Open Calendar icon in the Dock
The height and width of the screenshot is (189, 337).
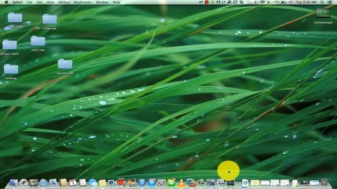tap(73, 183)
